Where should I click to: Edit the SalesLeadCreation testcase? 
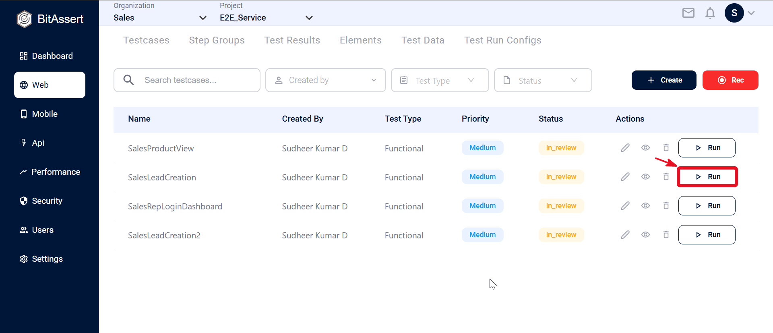[625, 177]
